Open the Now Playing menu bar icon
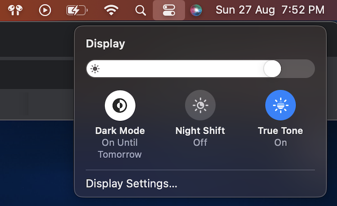 45,10
